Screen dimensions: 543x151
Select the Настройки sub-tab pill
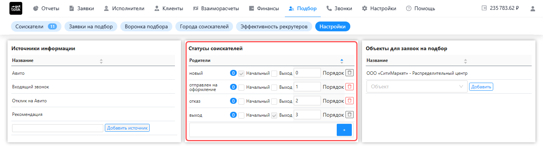click(333, 26)
